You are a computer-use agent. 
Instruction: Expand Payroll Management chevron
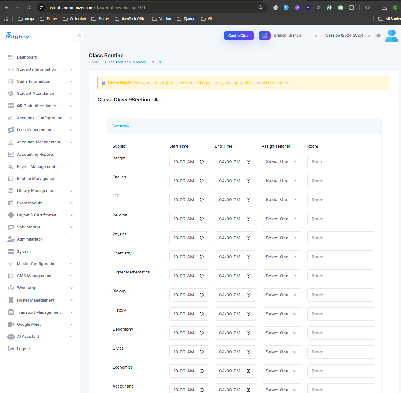72,167
